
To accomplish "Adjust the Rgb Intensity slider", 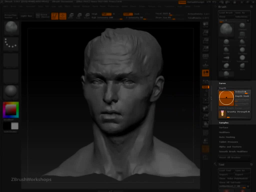I will coord(107,18).
